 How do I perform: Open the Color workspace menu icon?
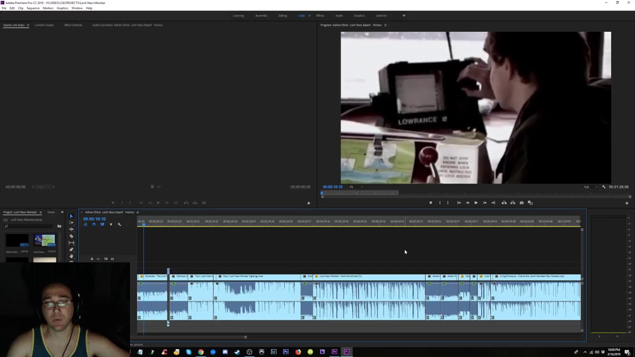tap(310, 15)
